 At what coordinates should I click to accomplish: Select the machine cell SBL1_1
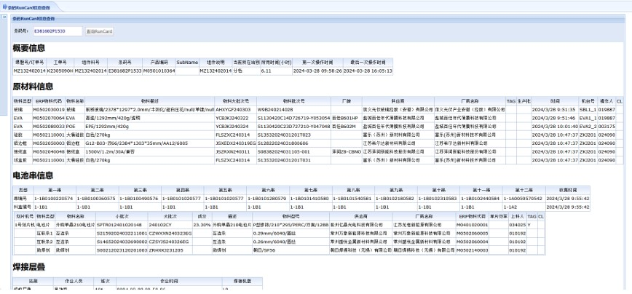[588, 109]
